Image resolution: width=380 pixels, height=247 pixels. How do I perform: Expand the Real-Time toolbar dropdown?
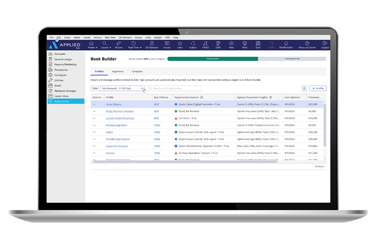135,44
